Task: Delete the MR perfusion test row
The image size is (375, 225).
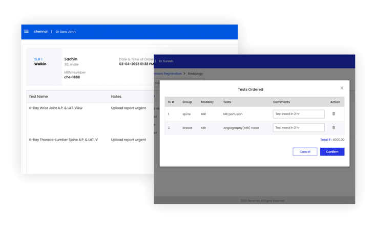Action: [334, 114]
